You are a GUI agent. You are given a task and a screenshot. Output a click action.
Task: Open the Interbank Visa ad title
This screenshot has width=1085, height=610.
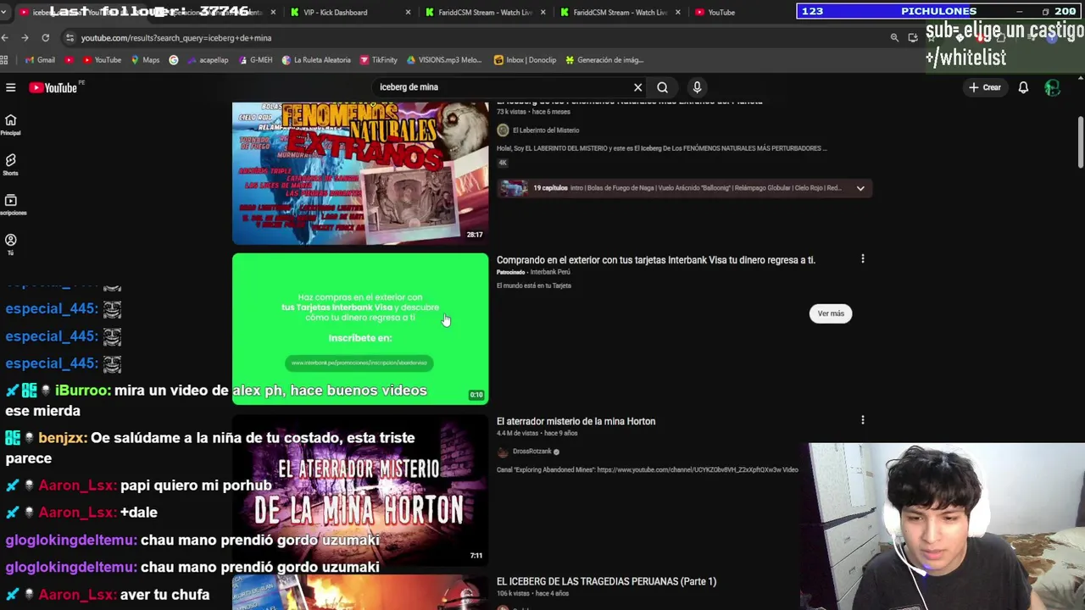pos(655,260)
